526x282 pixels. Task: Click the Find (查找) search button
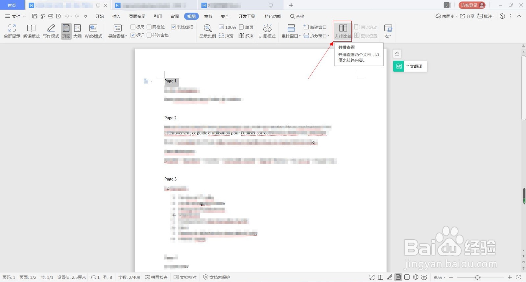point(297,16)
